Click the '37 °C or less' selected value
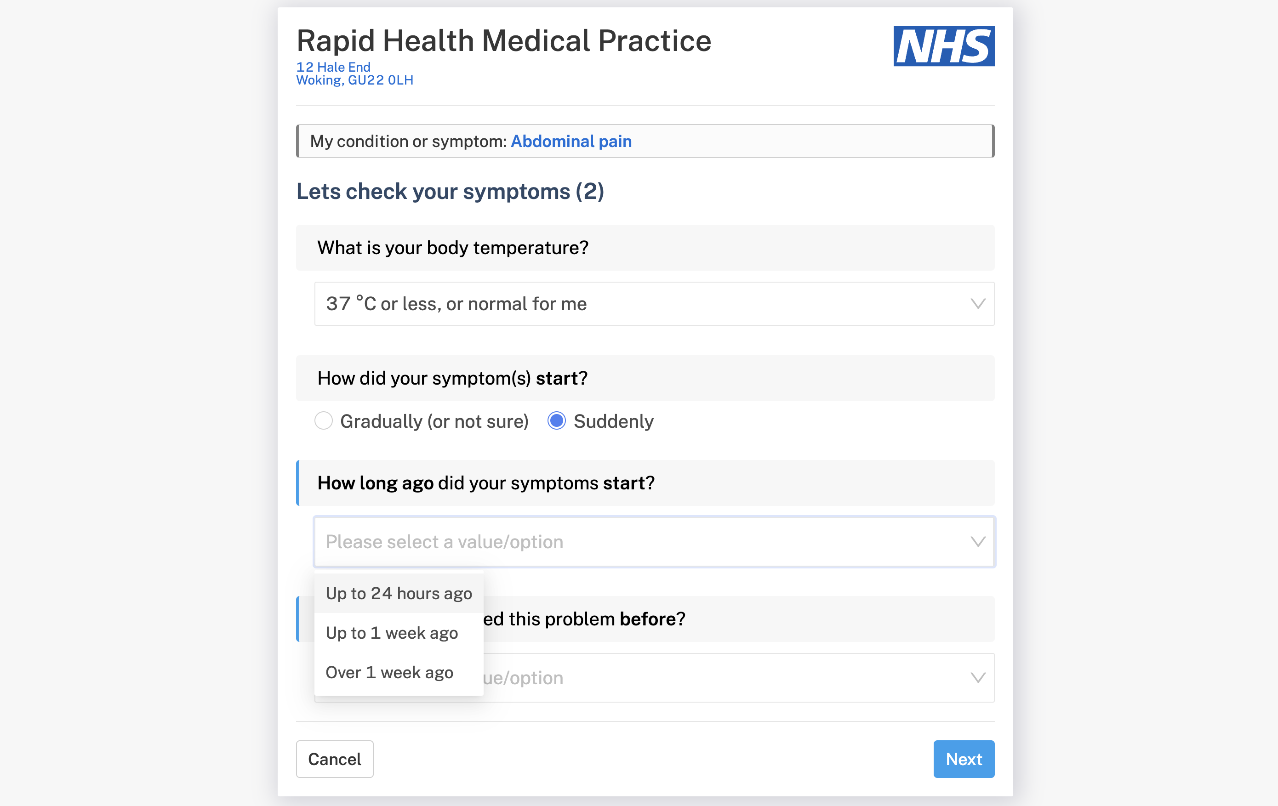Screen dimensions: 1278x806 point(456,304)
